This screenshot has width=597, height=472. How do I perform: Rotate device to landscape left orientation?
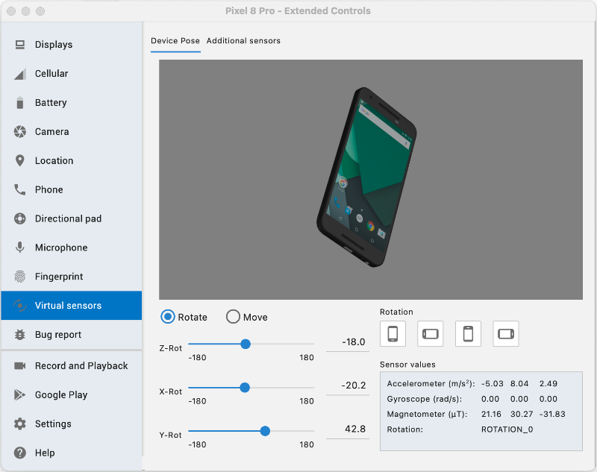[x=431, y=334]
